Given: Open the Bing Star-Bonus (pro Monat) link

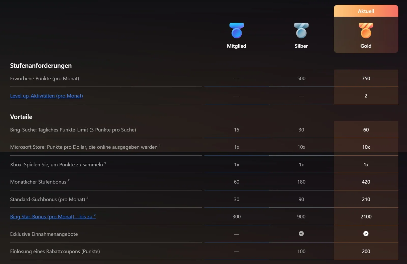Looking at the screenshot, I should [53, 216].
